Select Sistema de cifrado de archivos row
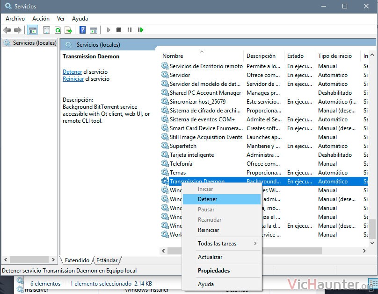The image size is (378, 294). [x=264, y=111]
